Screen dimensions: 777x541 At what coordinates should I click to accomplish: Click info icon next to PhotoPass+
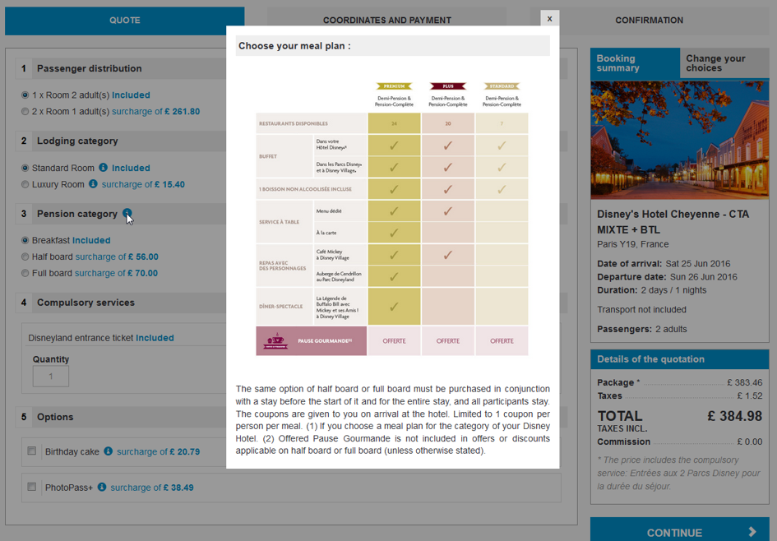[x=102, y=487]
